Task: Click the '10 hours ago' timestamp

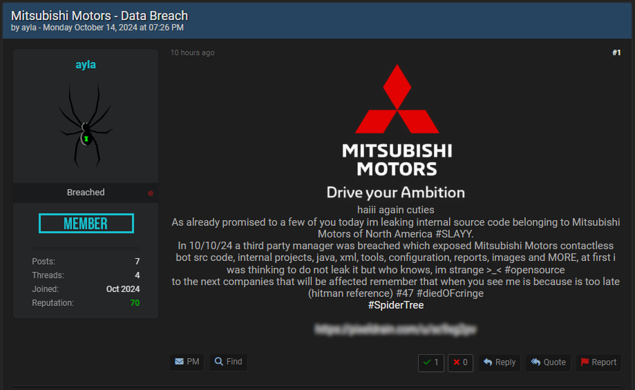Action: [192, 52]
